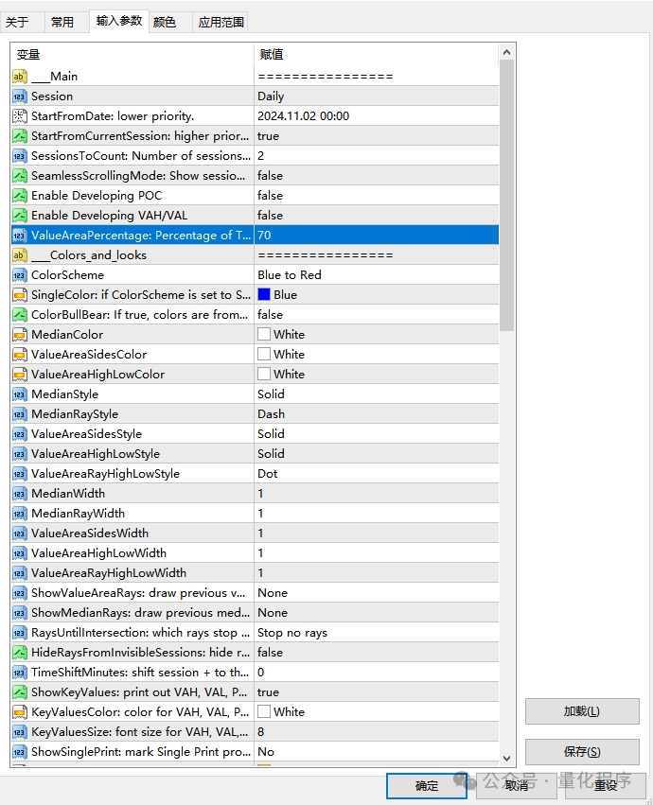
Task: Open RaysUntilIntersection value Stop no rays
Action: pos(376,633)
